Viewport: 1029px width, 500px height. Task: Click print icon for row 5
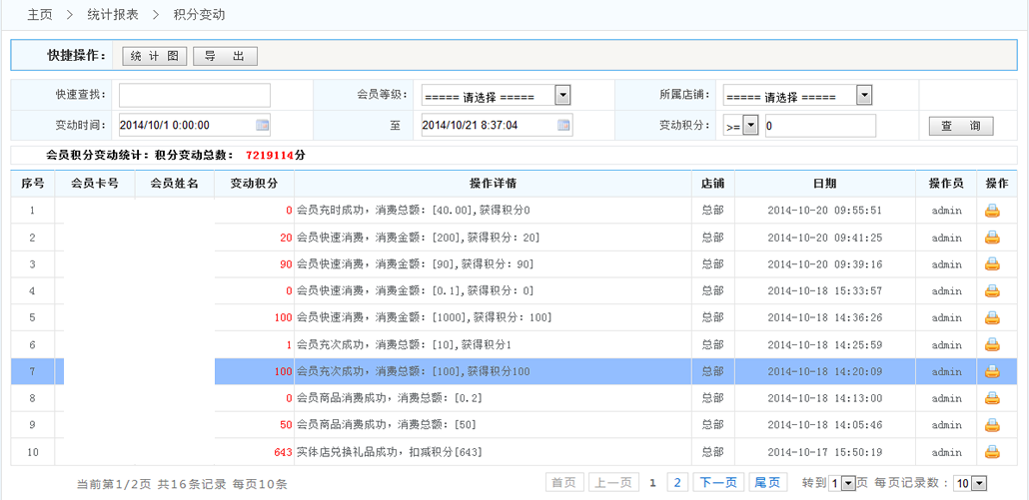(x=991, y=318)
